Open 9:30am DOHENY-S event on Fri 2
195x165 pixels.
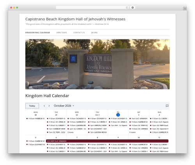(118, 119)
